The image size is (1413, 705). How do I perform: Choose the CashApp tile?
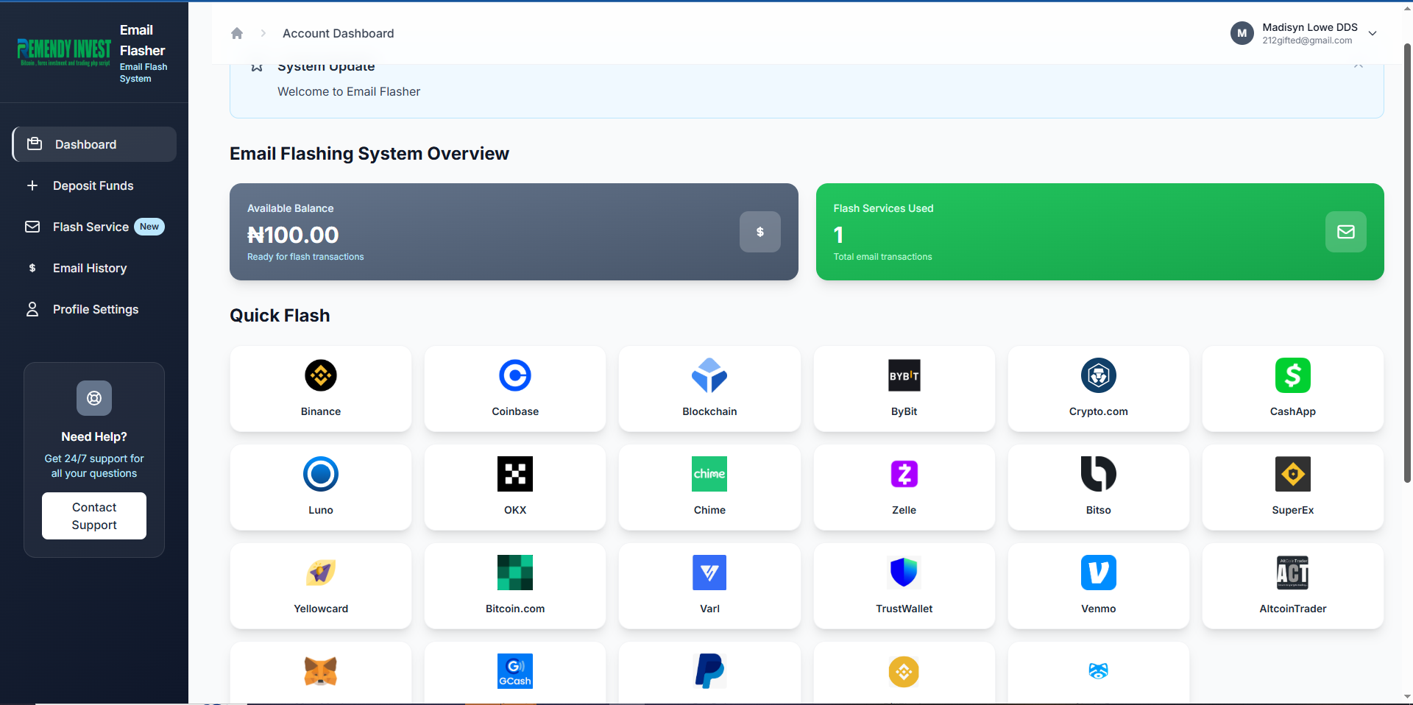1292,389
